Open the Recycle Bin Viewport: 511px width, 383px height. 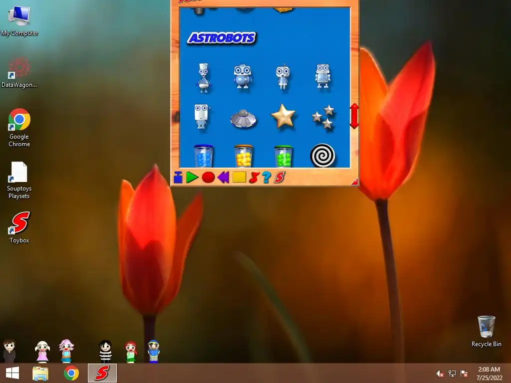486,331
